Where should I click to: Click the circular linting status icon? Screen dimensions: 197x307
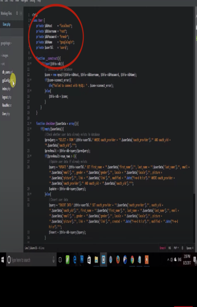(182, 248)
